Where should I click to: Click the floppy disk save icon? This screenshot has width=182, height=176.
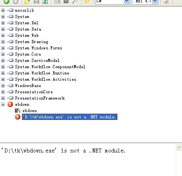point(36,2)
